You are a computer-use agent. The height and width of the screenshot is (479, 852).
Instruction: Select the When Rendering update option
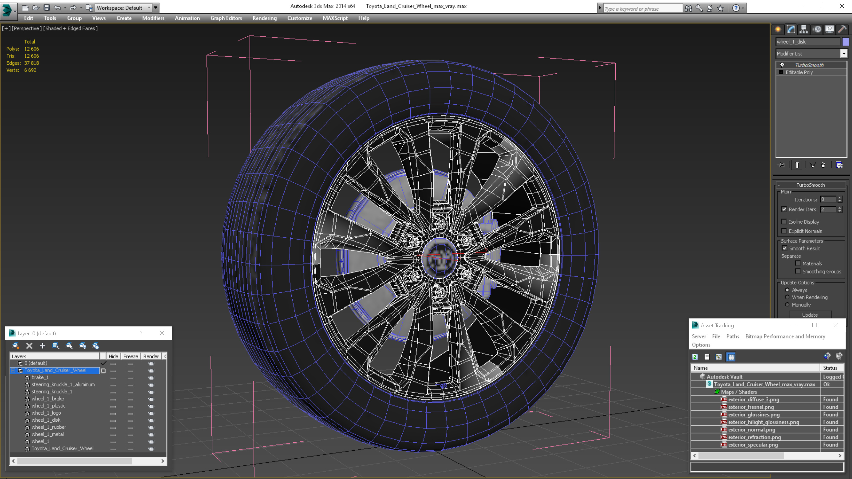pos(787,297)
